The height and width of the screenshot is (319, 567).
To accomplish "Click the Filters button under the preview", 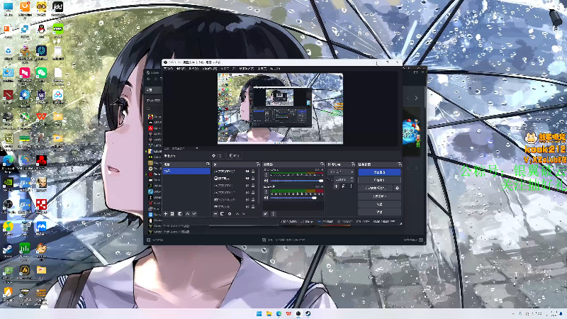I will tap(235, 155).
